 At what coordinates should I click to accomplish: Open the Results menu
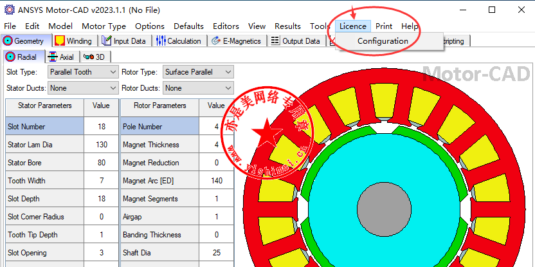(x=287, y=26)
